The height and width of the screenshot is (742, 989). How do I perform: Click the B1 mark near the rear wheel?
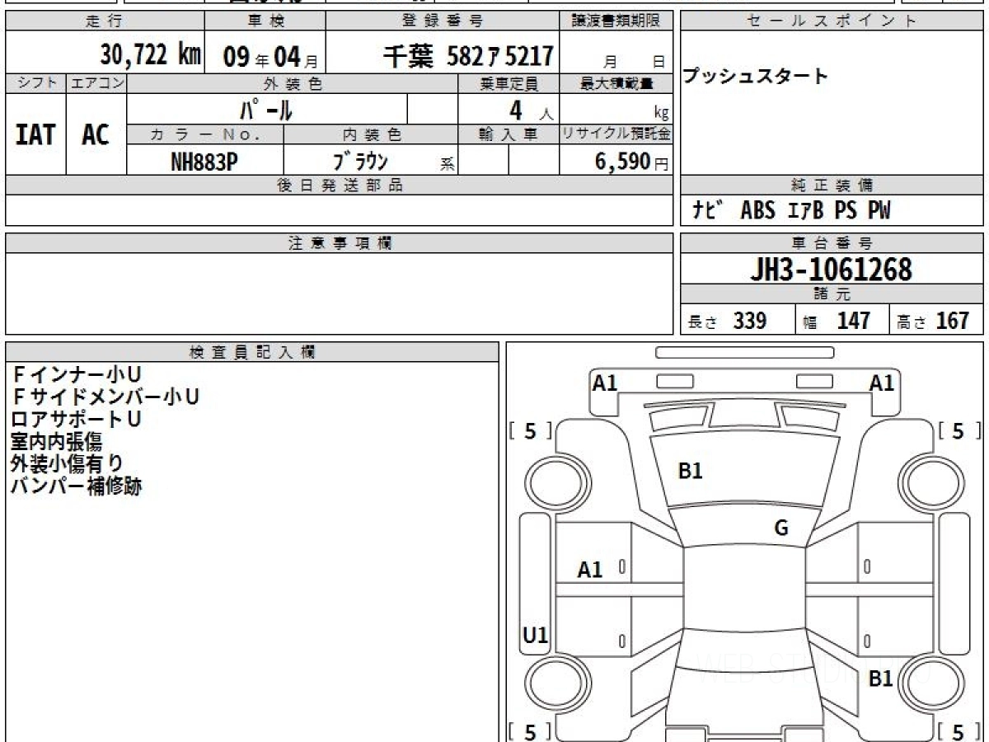coord(881,679)
